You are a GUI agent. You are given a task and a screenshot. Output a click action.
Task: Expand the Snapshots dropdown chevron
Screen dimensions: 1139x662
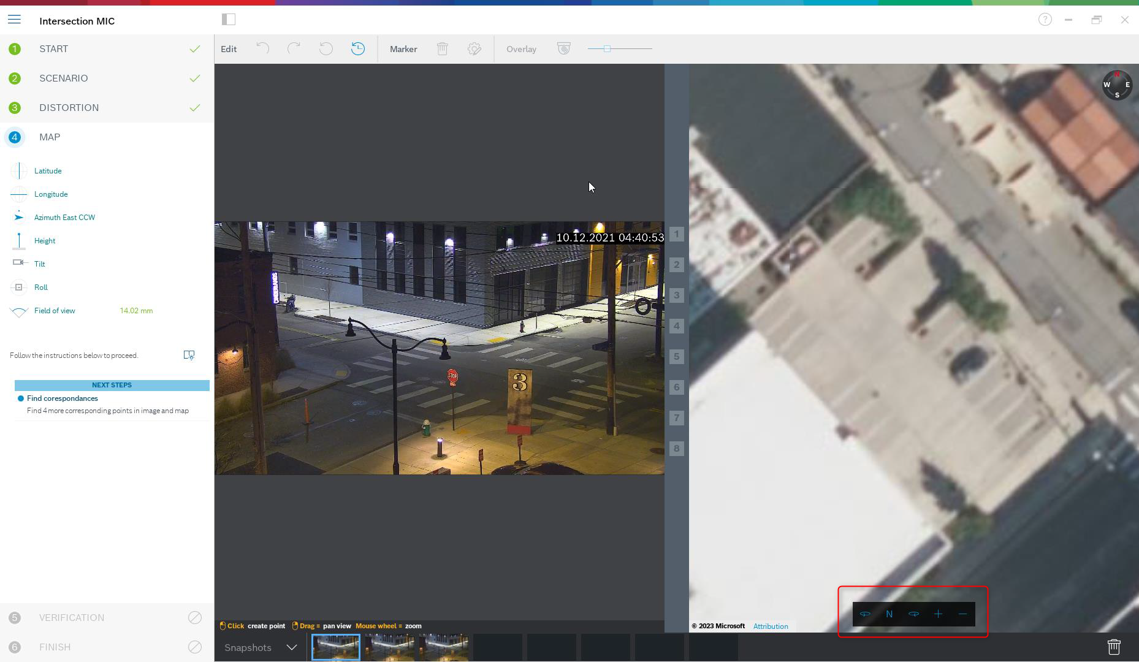point(292,647)
